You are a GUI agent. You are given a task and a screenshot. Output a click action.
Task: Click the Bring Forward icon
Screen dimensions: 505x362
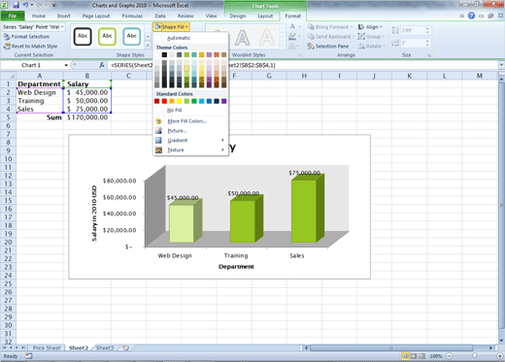coord(312,27)
